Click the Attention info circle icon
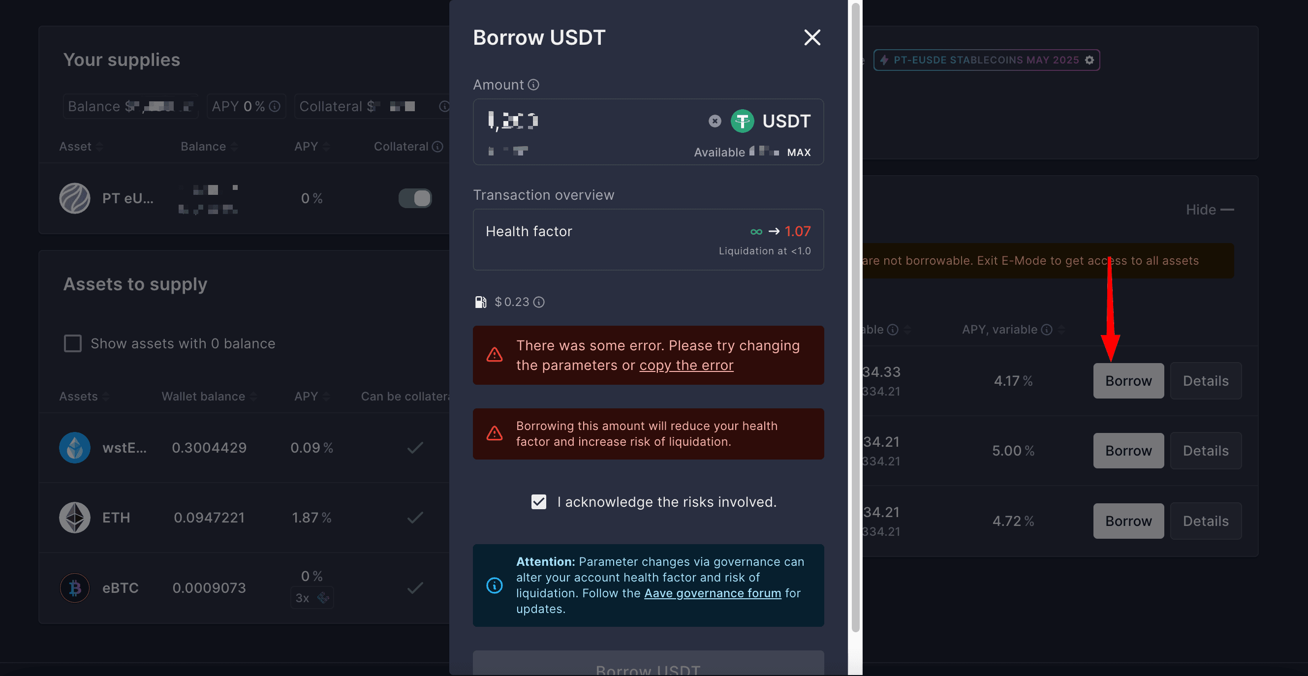 click(494, 585)
